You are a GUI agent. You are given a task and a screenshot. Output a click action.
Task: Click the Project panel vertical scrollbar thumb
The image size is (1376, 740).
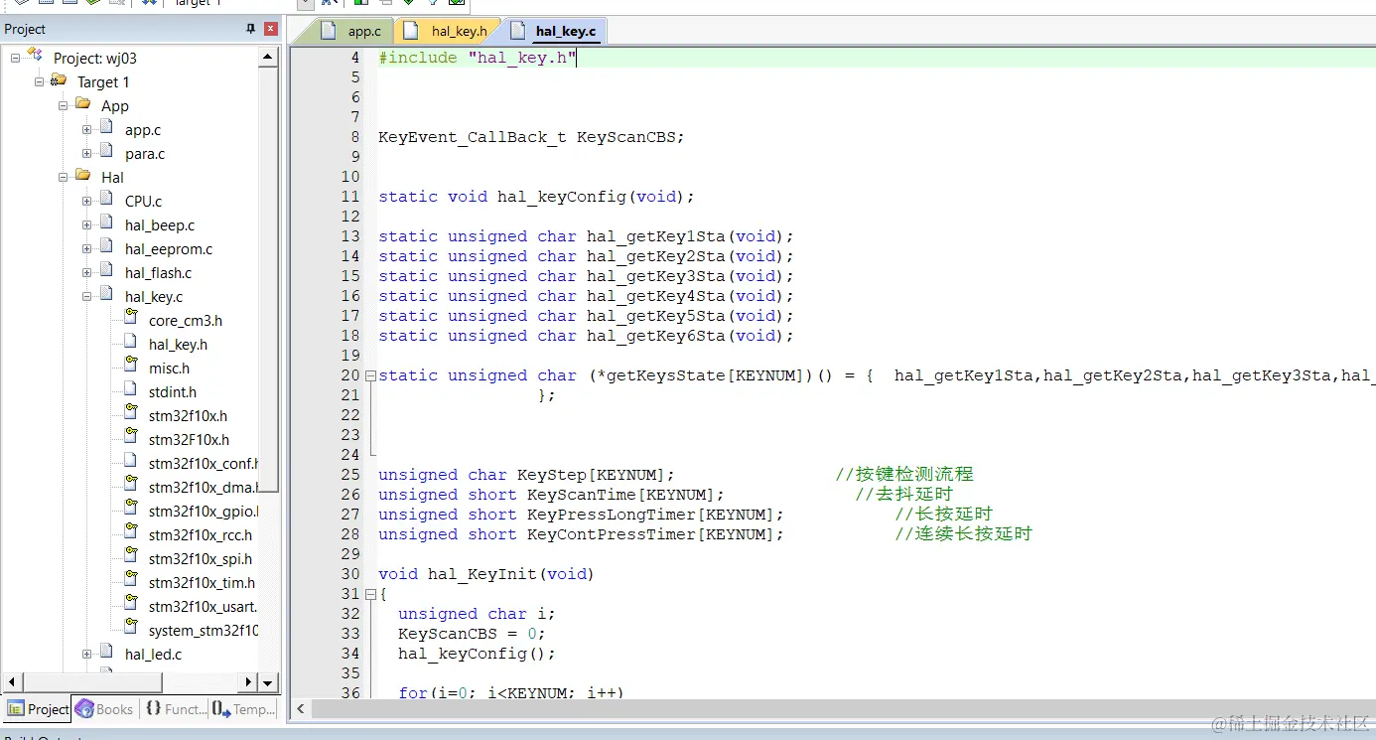[269, 278]
